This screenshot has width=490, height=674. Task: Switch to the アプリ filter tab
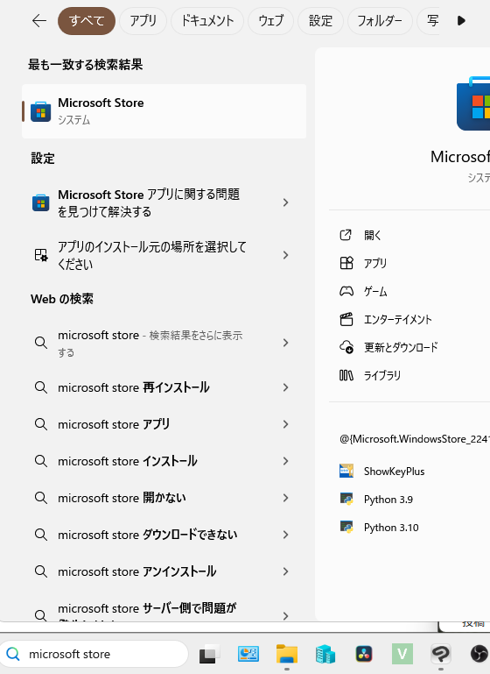pyautogui.click(x=143, y=21)
